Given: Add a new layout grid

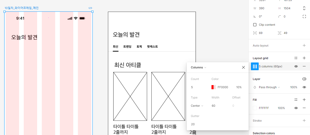Looking at the screenshot, I should pos(304,58).
